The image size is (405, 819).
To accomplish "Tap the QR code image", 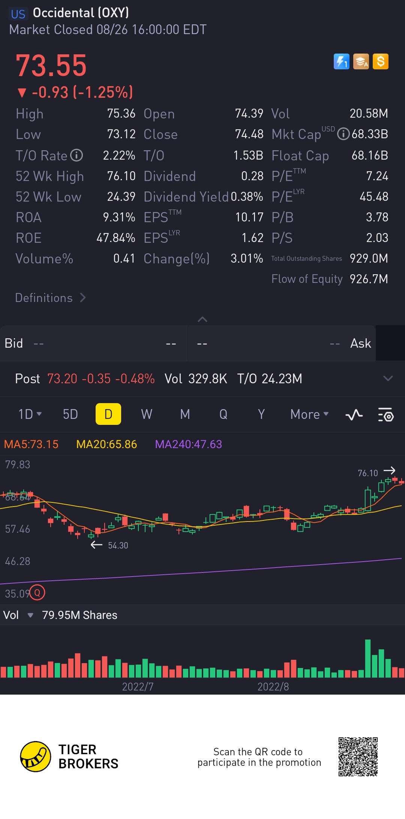I will [358, 757].
